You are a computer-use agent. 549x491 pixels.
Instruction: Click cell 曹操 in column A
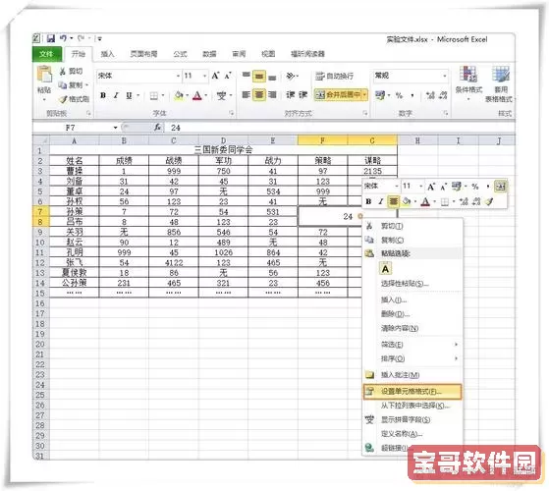75,171
